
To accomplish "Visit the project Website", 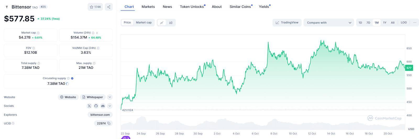I will 68,97.
